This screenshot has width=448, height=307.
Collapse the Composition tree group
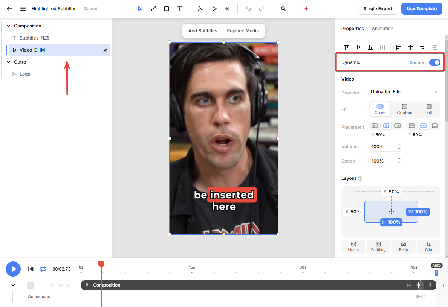point(9,26)
